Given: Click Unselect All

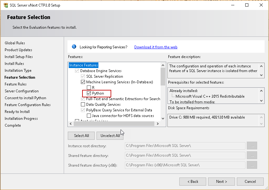Looking at the screenshot, I should pos(110,135).
